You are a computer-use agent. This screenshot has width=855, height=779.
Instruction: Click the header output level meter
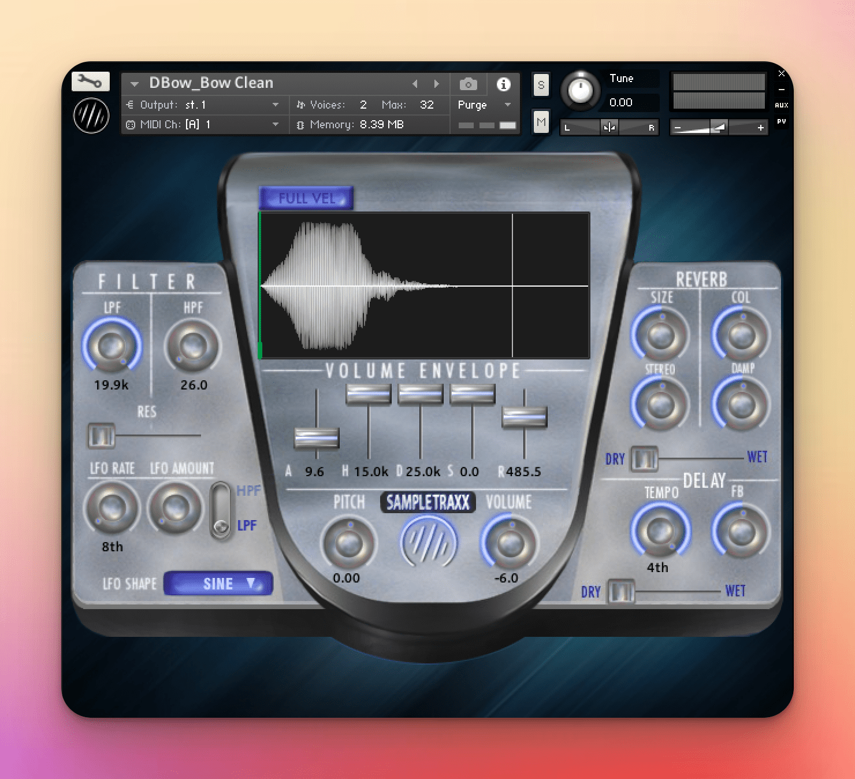click(719, 91)
